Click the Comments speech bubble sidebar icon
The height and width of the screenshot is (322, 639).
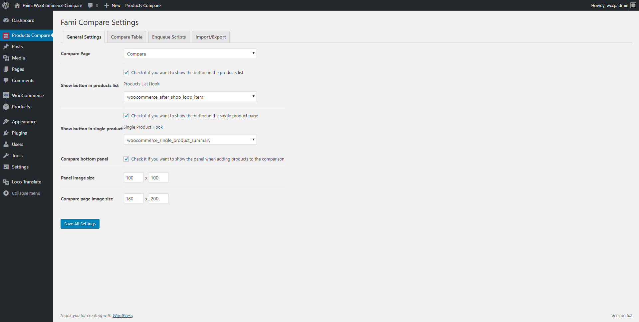tap(6, 80)
